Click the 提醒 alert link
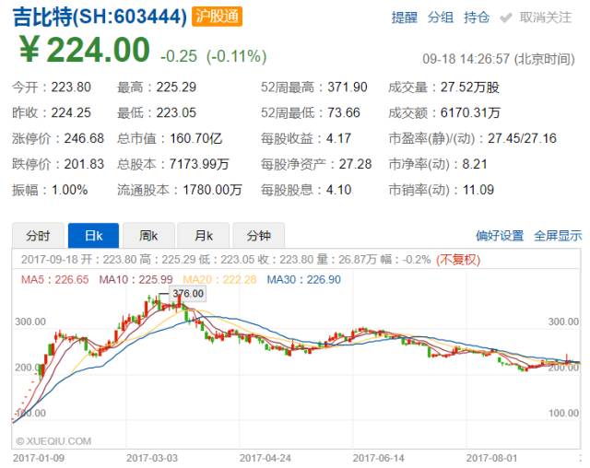The height and width of the screenshot is (468, 590). tap(404, 17)
